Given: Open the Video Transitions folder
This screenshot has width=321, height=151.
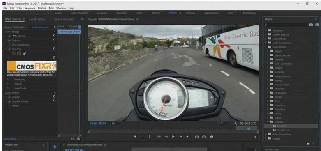Looking at the screenshot, I should click(282, 135).
